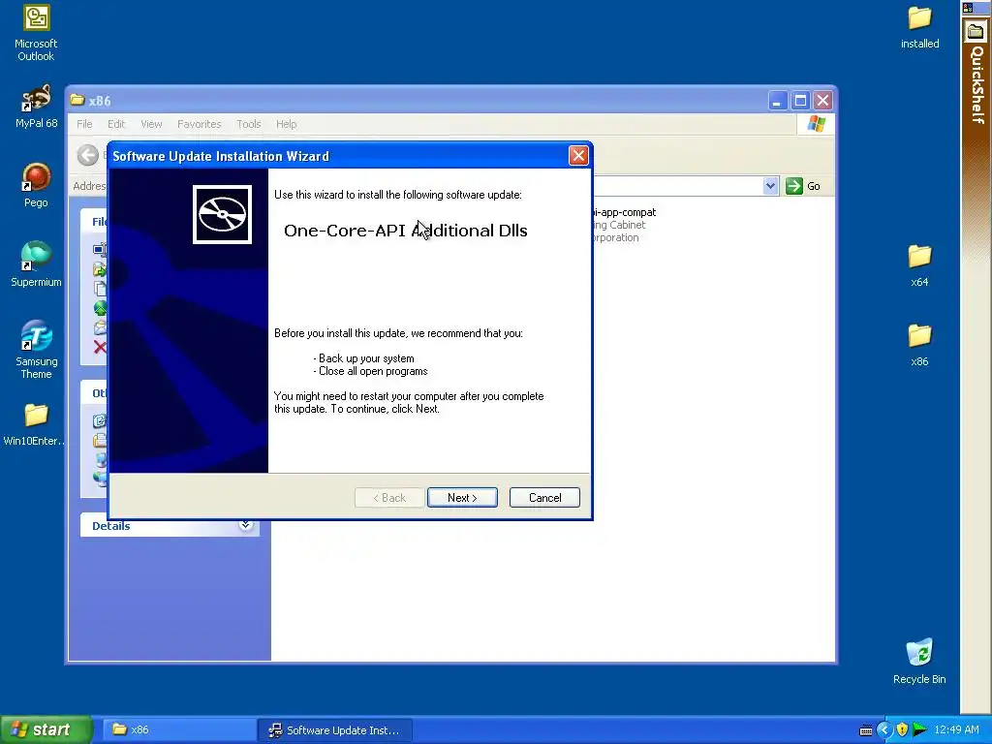Viewport: 992px width, 744px height.
Task: Open the File menu in x86 window
Action: 84,124
